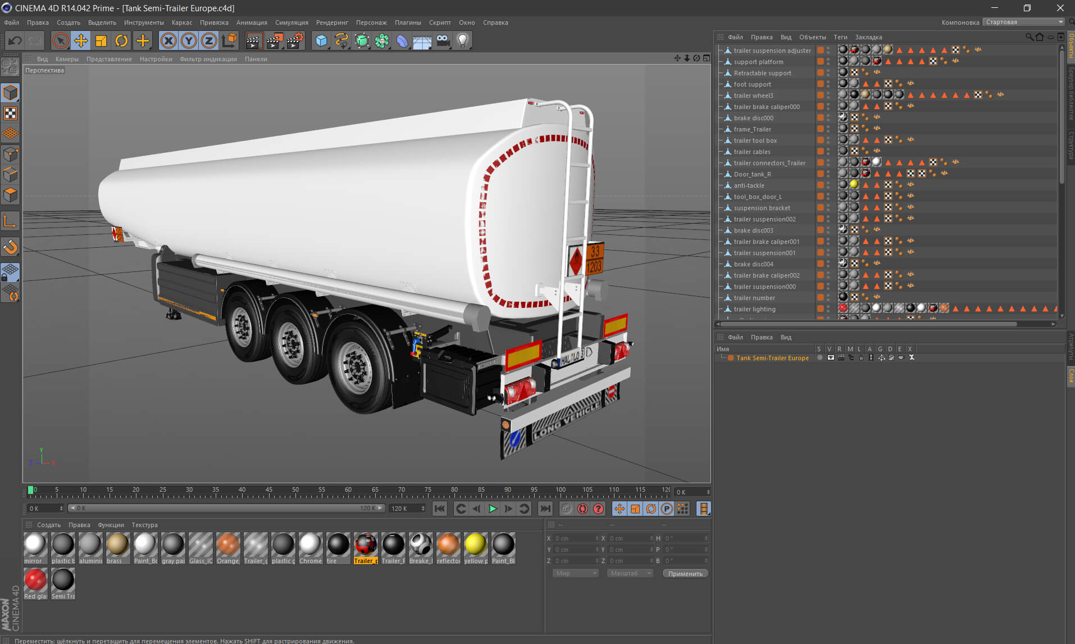Activate the Move tool

pos(81,40)
